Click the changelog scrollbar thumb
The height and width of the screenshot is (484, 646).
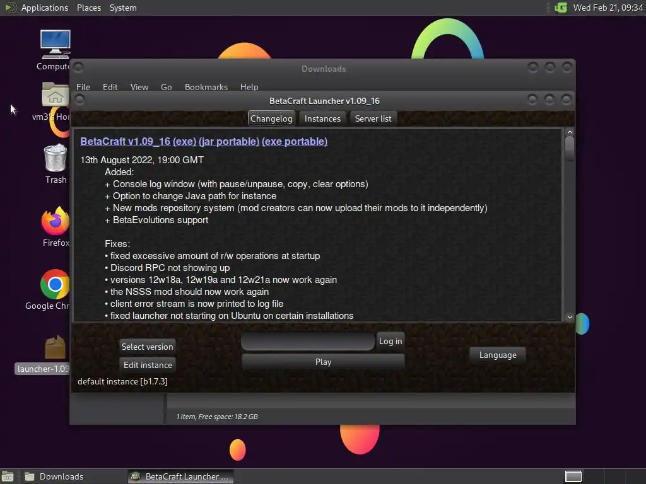570,149
